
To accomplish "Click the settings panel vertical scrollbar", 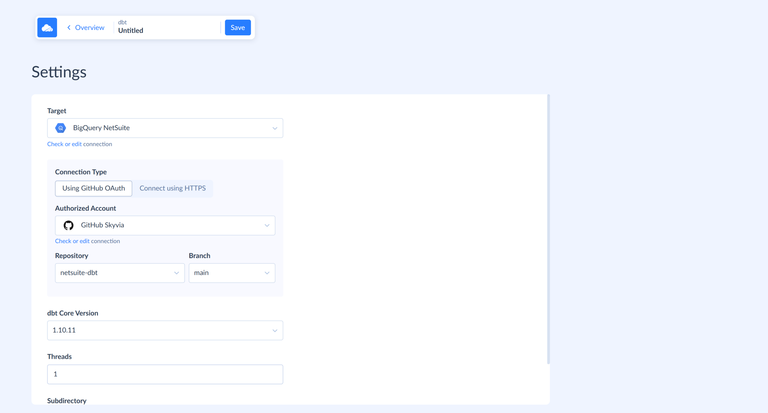I will 548,229.
